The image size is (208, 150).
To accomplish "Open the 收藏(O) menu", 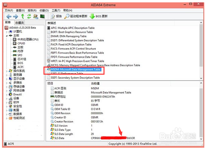I will pos(44,10).
